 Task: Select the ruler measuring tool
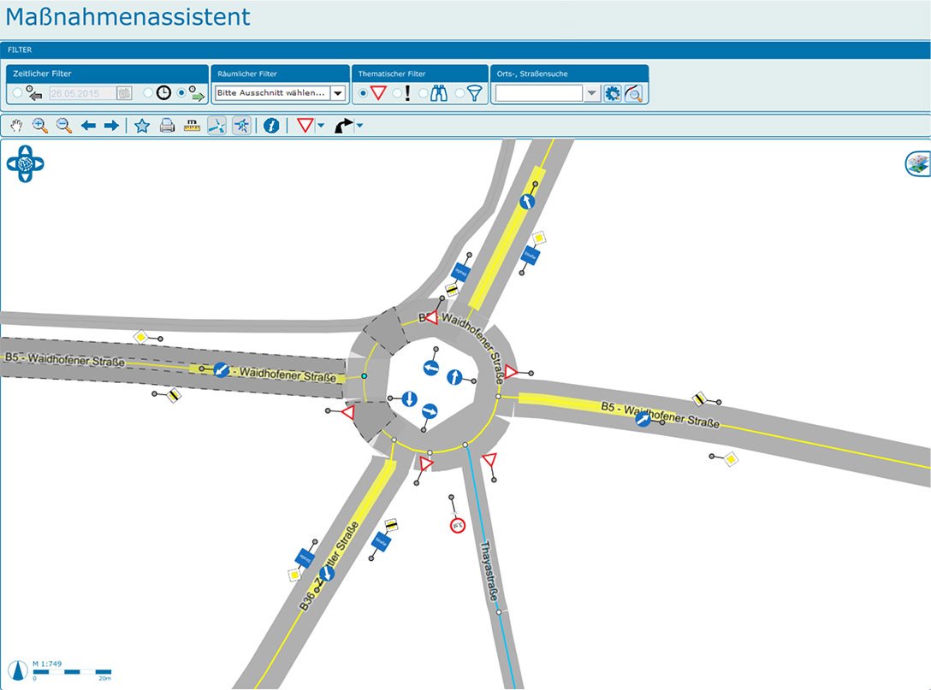pos(192,126)
